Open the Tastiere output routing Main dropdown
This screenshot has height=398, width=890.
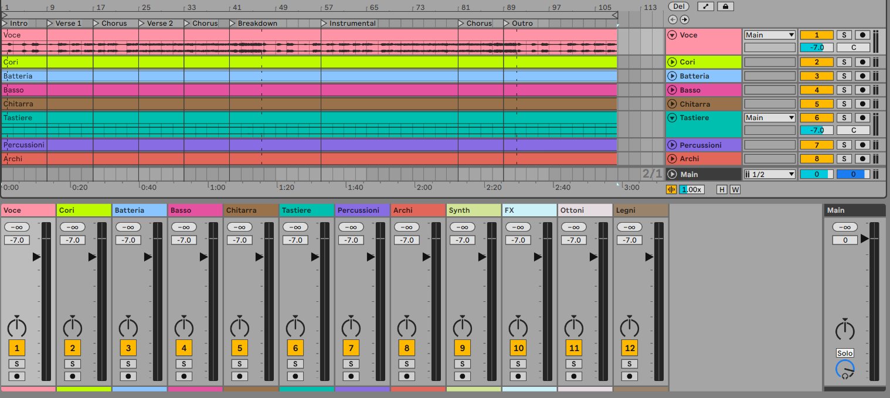point(770,118)
